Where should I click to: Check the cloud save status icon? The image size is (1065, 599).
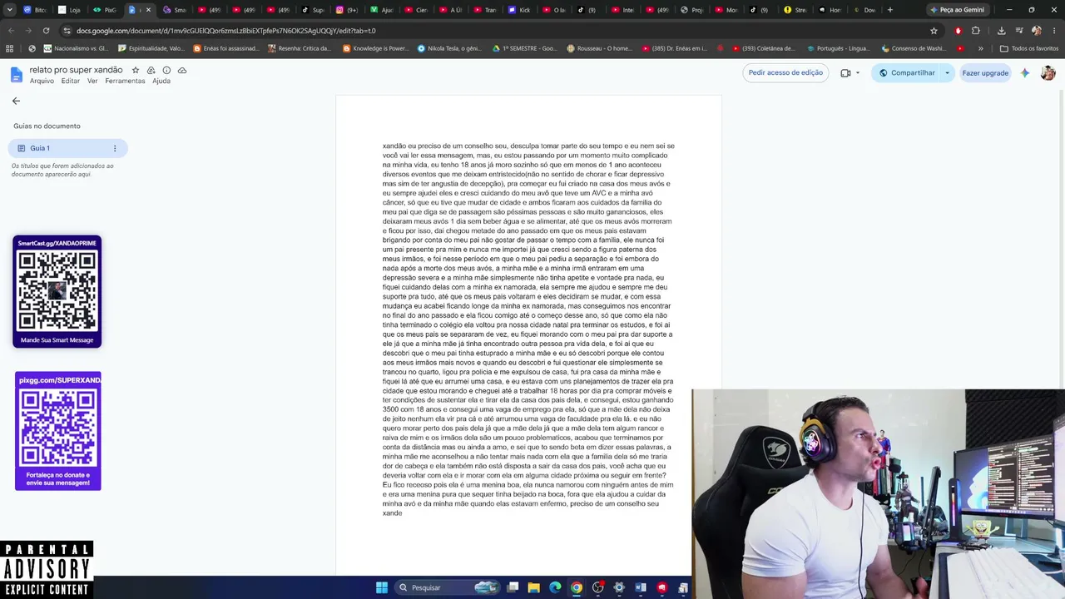tap(182, 71)
